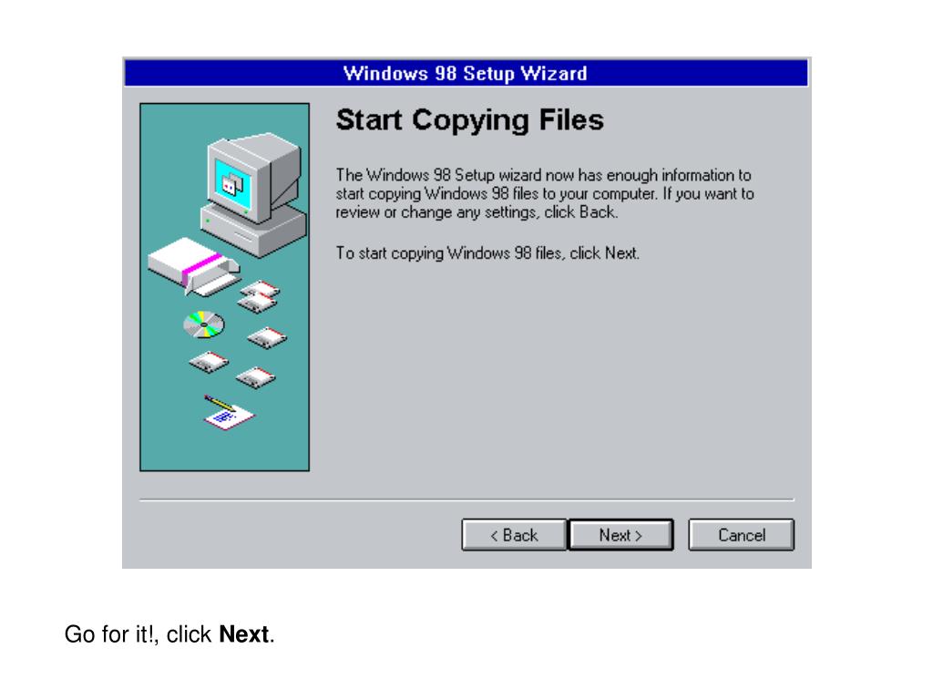This screenshot has height=700, width=933.
Task: Click the stacked pair of floppy disks
Action: [x=259, y=296]
